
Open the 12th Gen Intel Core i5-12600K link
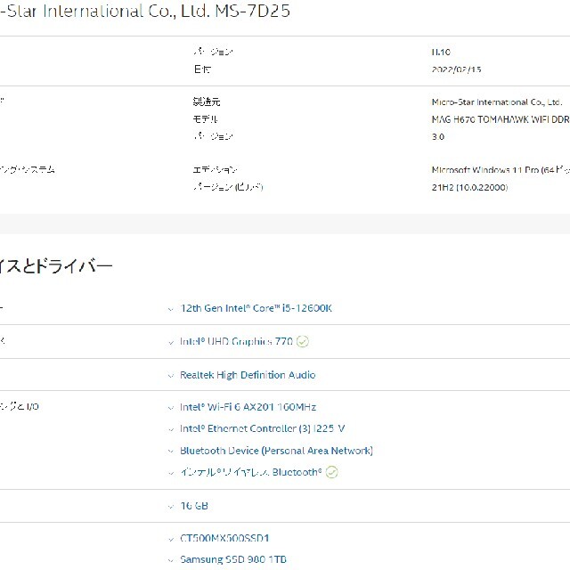click(256, 308)
